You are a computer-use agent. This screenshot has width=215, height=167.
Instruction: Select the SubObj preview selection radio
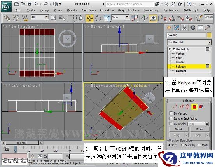coord(182,145)
